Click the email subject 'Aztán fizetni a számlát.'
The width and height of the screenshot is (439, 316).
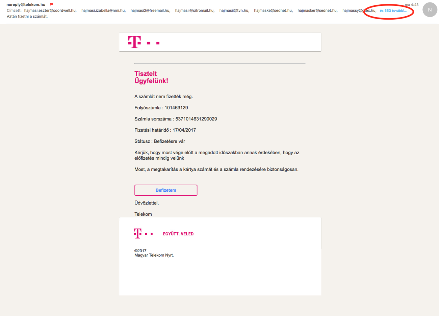tap(27, 16)
